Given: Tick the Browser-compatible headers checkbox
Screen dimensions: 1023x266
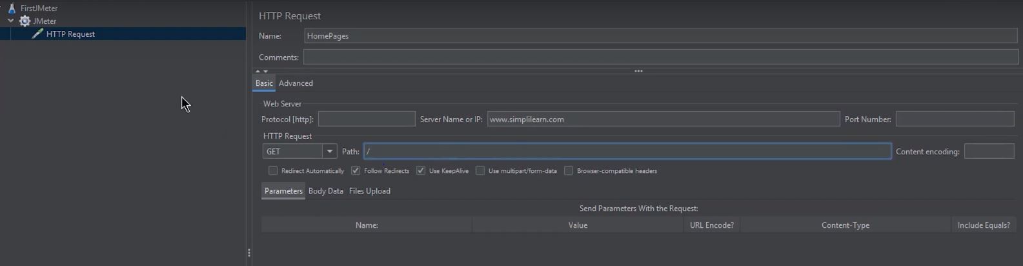Looking at the screenshot, I should (569, 170).
